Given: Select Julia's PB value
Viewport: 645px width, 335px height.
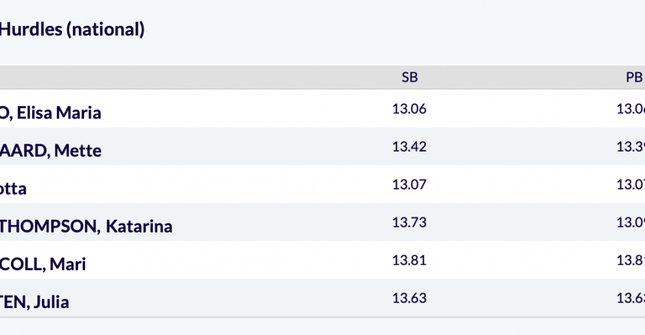Looking at the screenshot, I should point(631,298).
